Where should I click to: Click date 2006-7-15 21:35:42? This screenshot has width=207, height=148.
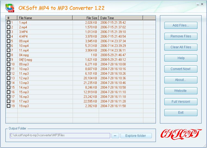pyautogui.click(x=113, y=23)
